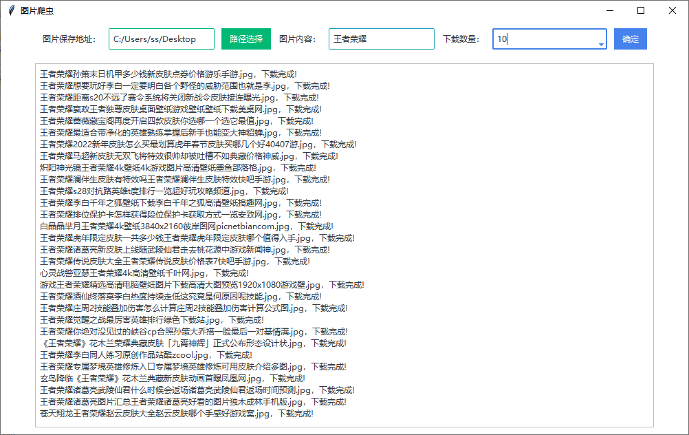Click the log line about 李白千年之狐壁纸
689x435 pixels.
point(181,203)
